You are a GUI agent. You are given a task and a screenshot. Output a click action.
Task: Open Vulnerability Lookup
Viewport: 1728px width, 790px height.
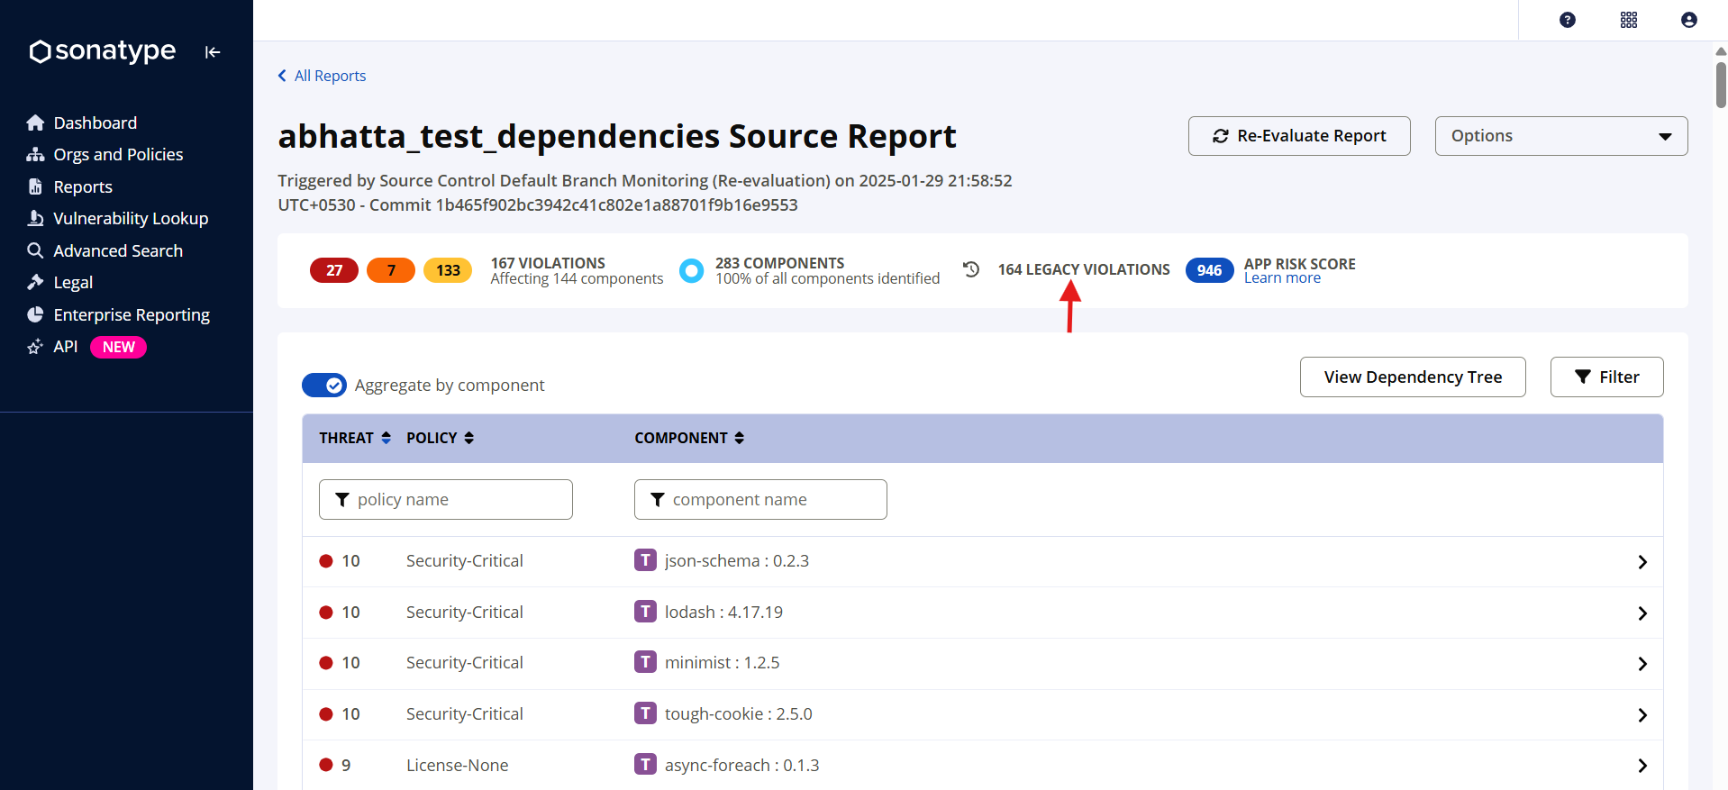[x=131, y=219]
